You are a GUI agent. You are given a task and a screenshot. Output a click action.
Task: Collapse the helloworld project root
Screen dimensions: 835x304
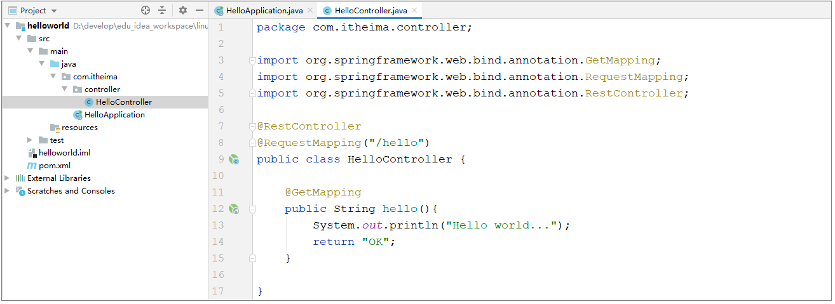coord(7,26)
